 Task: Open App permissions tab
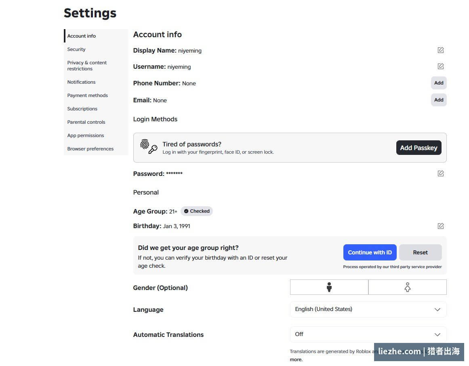tap(96, 135)
